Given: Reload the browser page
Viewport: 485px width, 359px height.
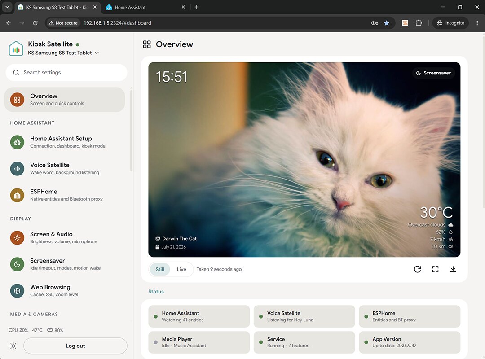Looking at the screenshot, I should tap(35, 23).
